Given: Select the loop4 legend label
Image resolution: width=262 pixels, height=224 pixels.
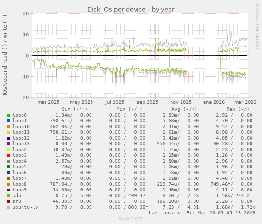Looking at the screenshot, I should (x=20, y=161).
